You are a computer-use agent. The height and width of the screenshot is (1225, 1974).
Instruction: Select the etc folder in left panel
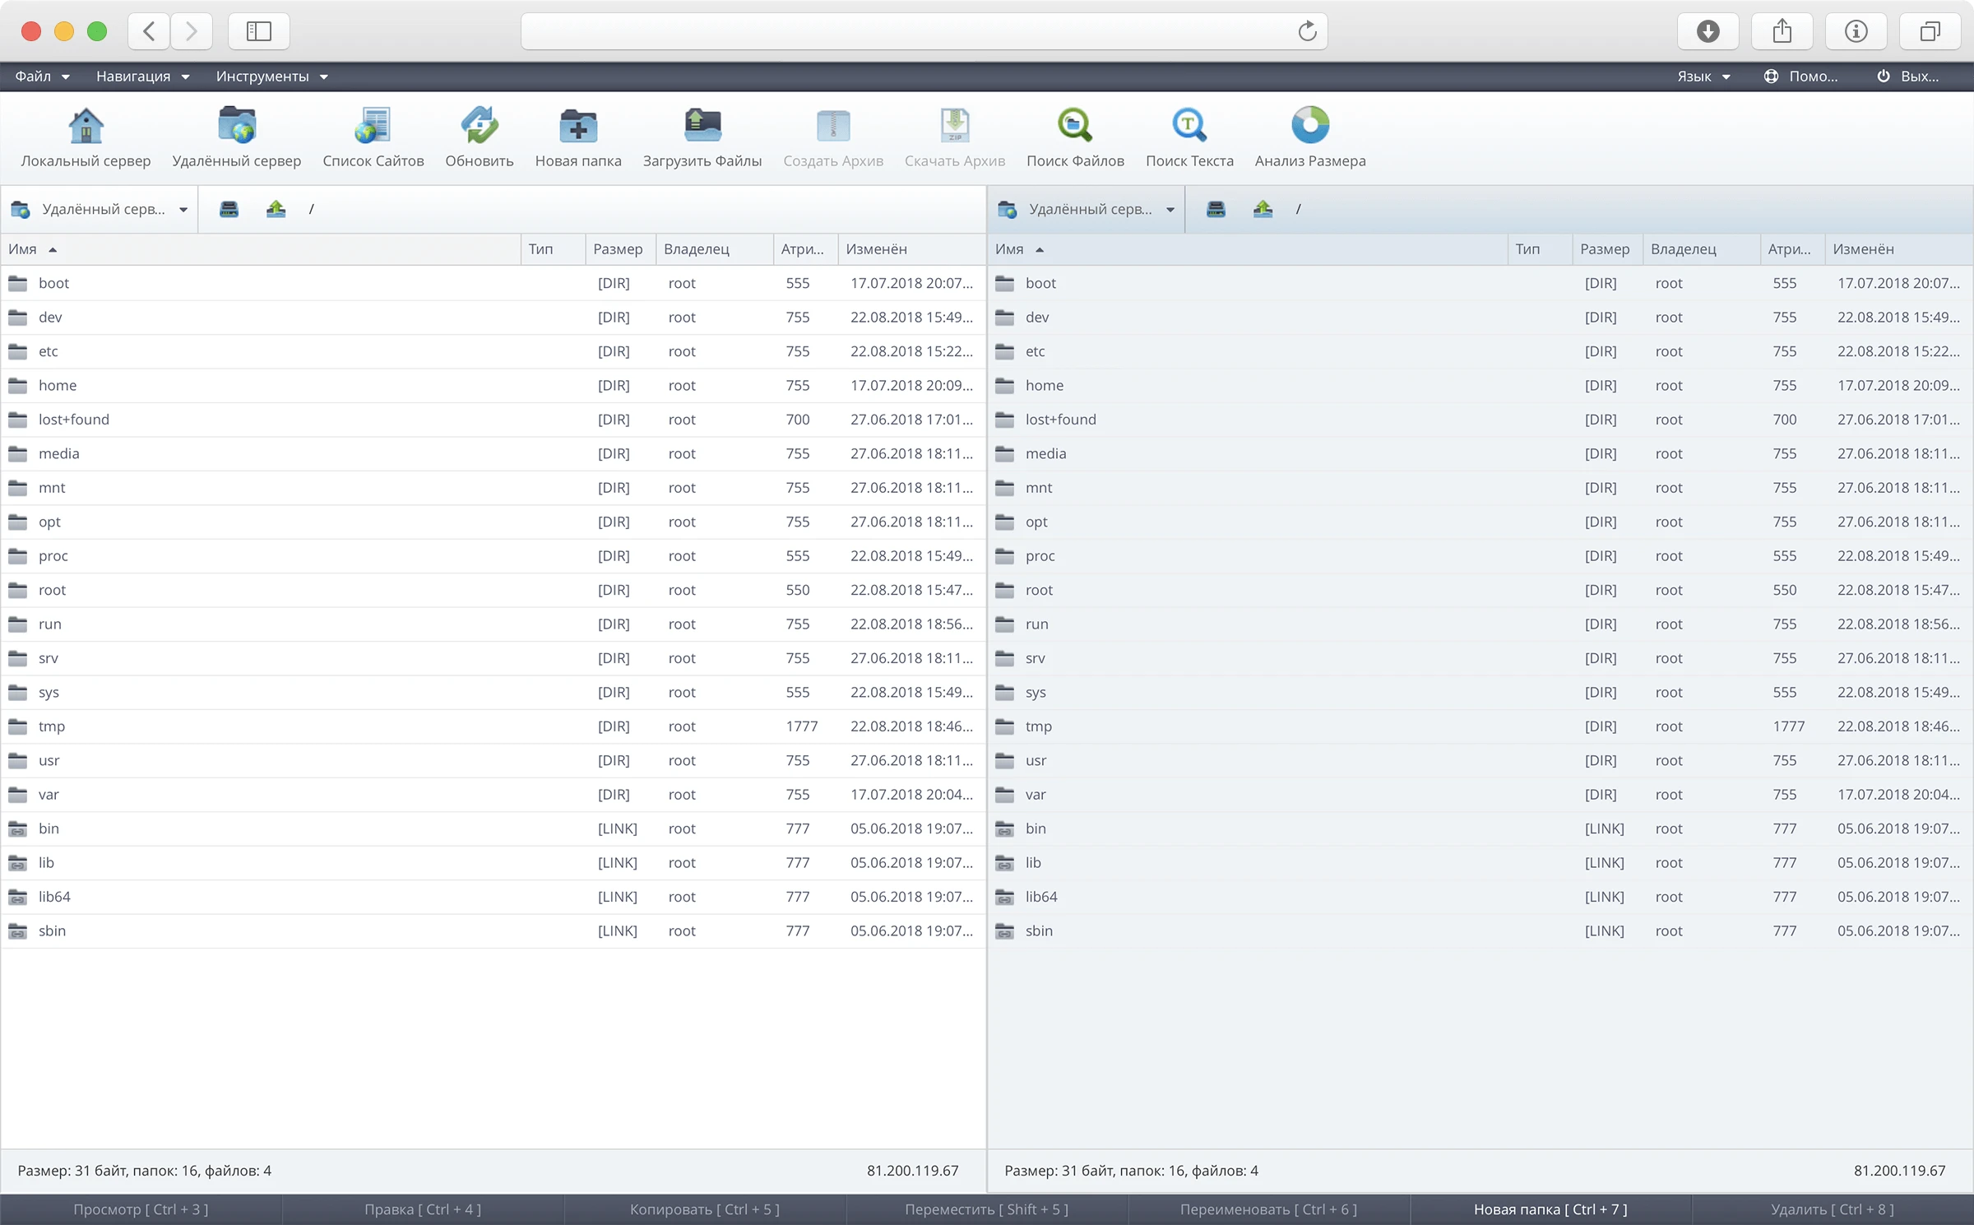49,351
